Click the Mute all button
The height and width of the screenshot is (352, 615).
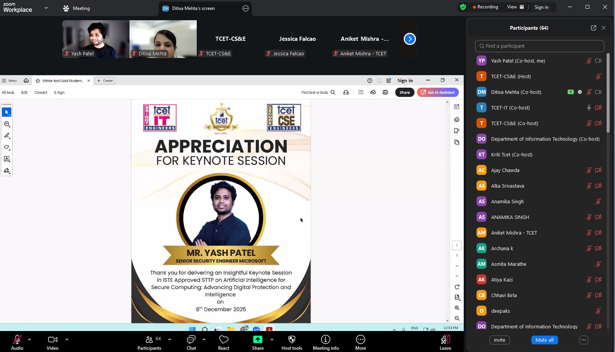[544, 340]
